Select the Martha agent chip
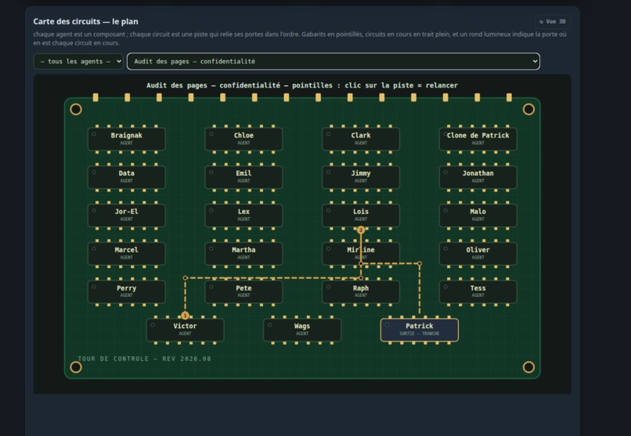 [x=243, y=253]
